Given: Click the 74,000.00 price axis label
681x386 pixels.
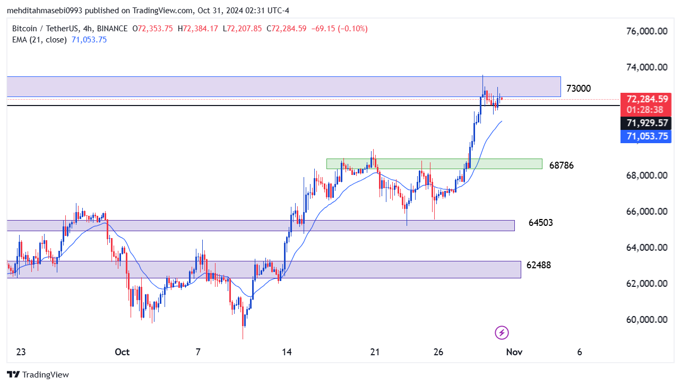Looking at the screenshot, I should coord(646,67).
